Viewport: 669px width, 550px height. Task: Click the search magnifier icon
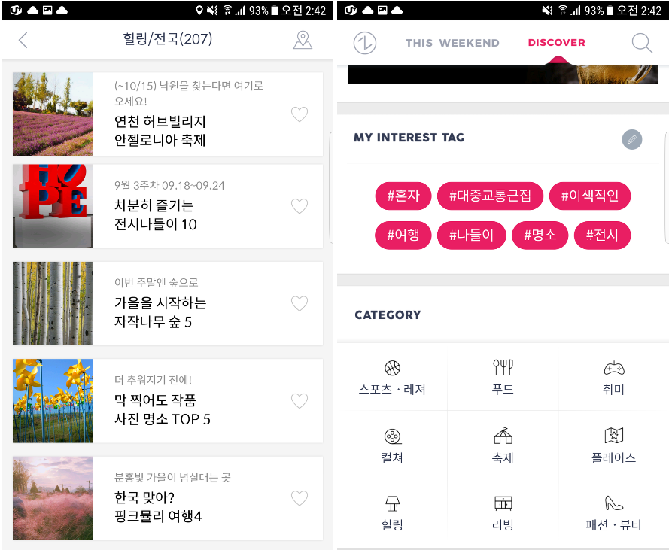[642, 43]
